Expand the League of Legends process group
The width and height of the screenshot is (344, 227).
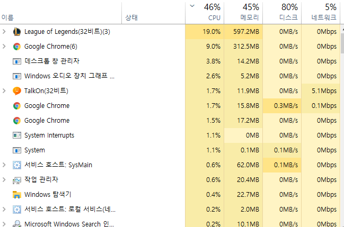pos(4,32)
